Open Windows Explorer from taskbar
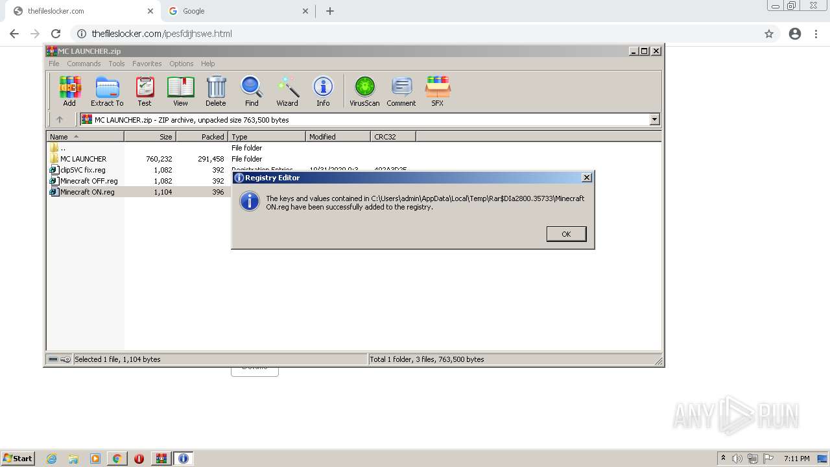The width and height of the screenshot is (830, 467). point(73,459)
